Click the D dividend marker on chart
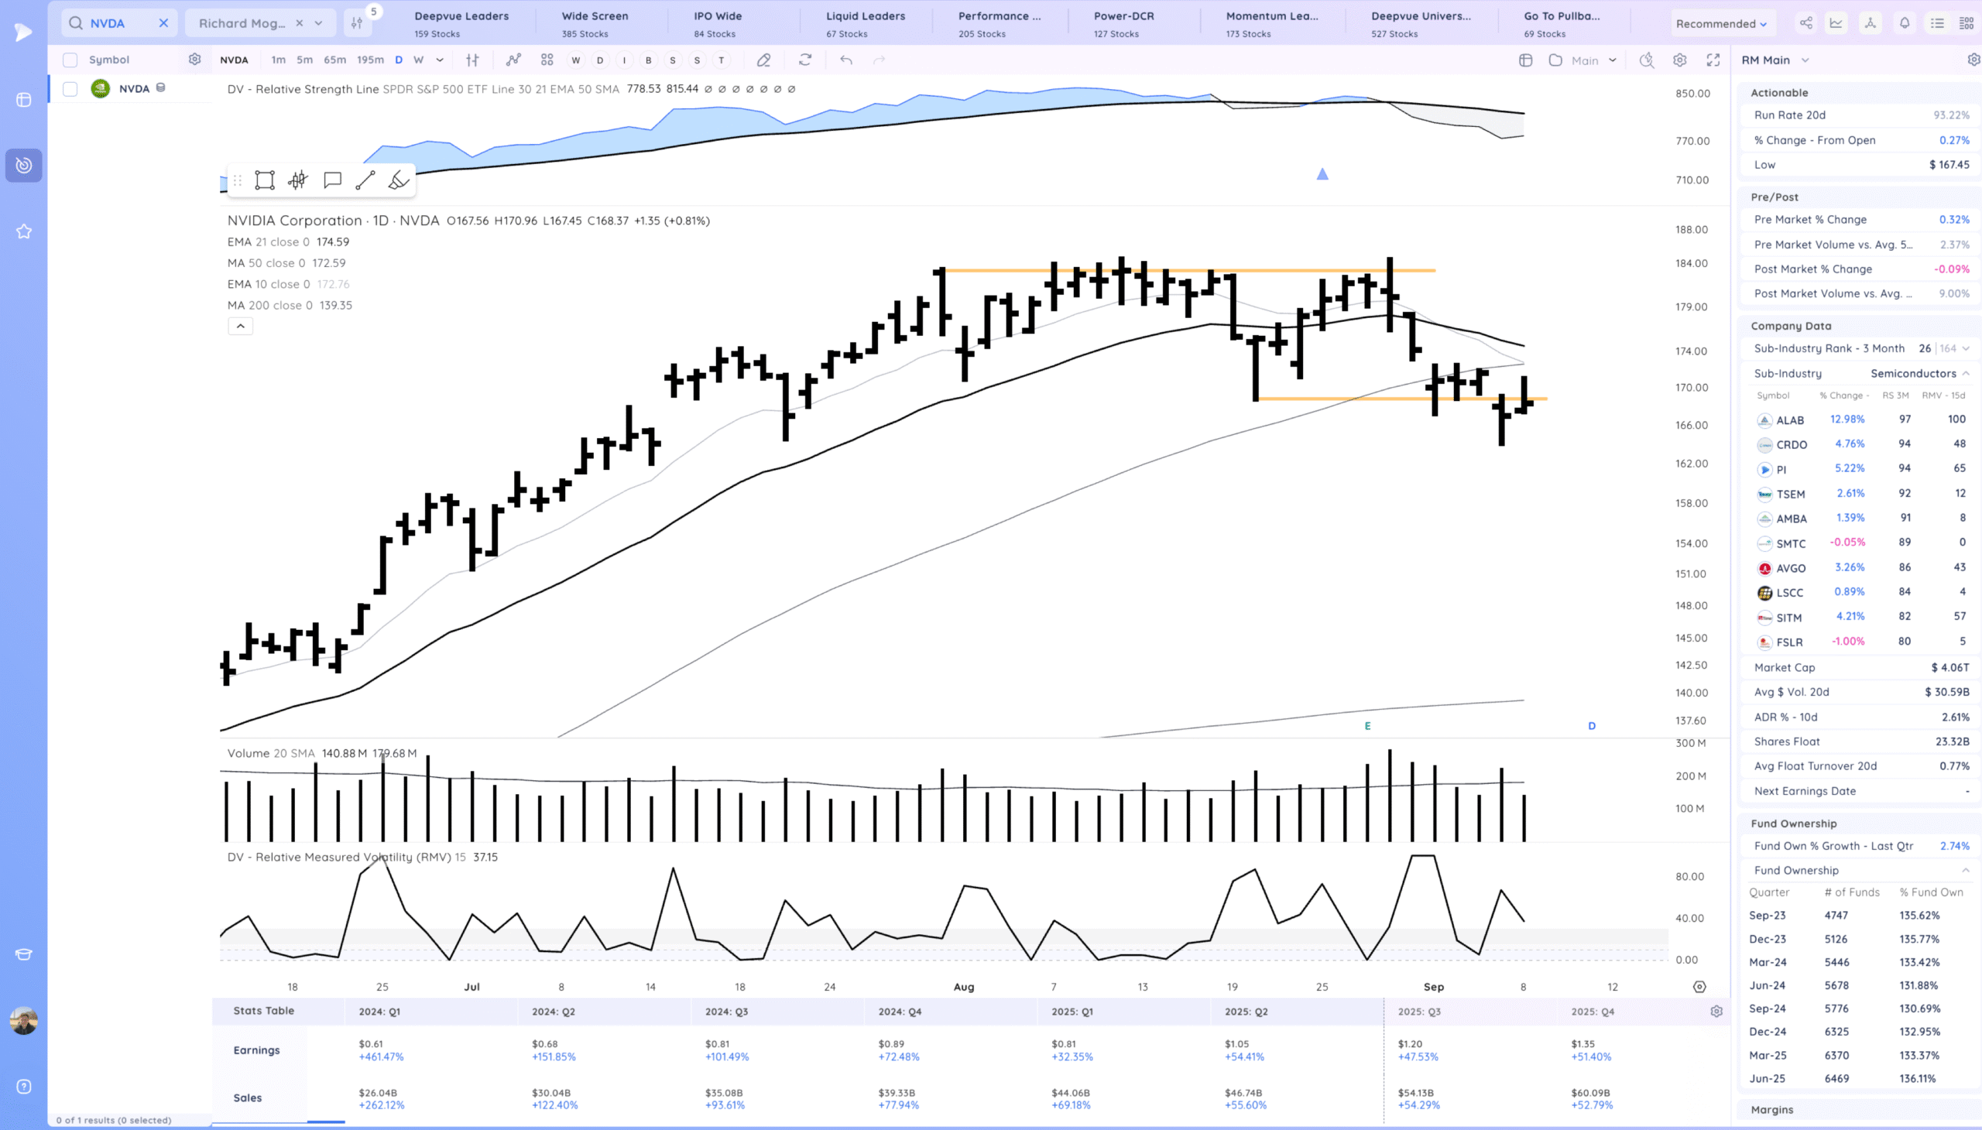The image size is (1982, 1130). point(1592,726)
